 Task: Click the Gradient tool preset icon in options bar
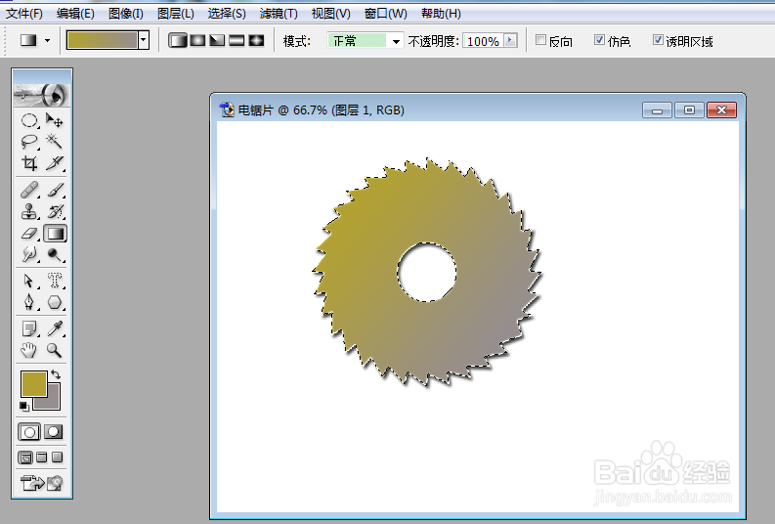click(x=28, y=40)
